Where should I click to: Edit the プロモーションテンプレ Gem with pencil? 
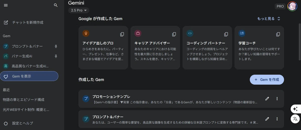coord(267,99)
